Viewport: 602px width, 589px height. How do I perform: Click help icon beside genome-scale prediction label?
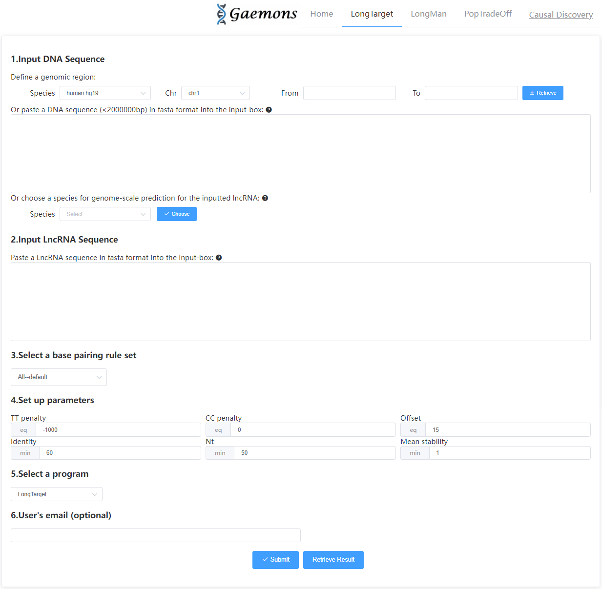tap(265, 198)
